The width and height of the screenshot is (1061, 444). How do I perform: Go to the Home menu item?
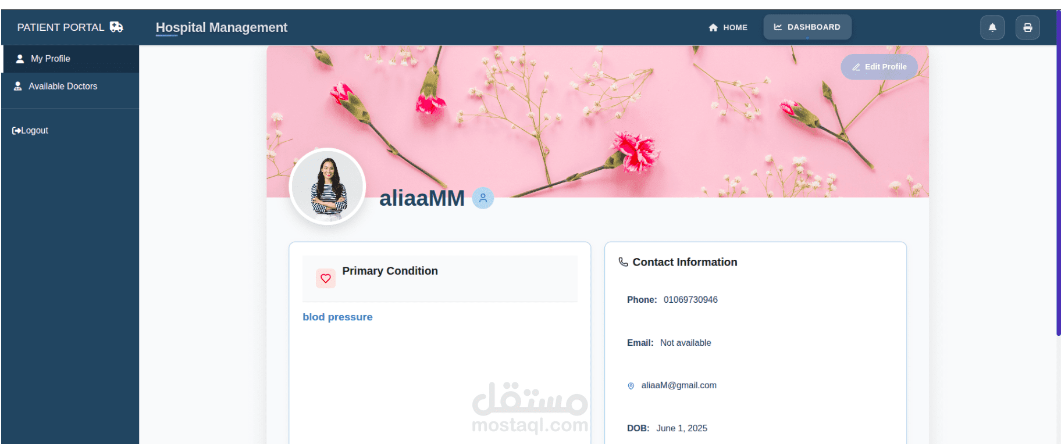(x=728, y=27)
